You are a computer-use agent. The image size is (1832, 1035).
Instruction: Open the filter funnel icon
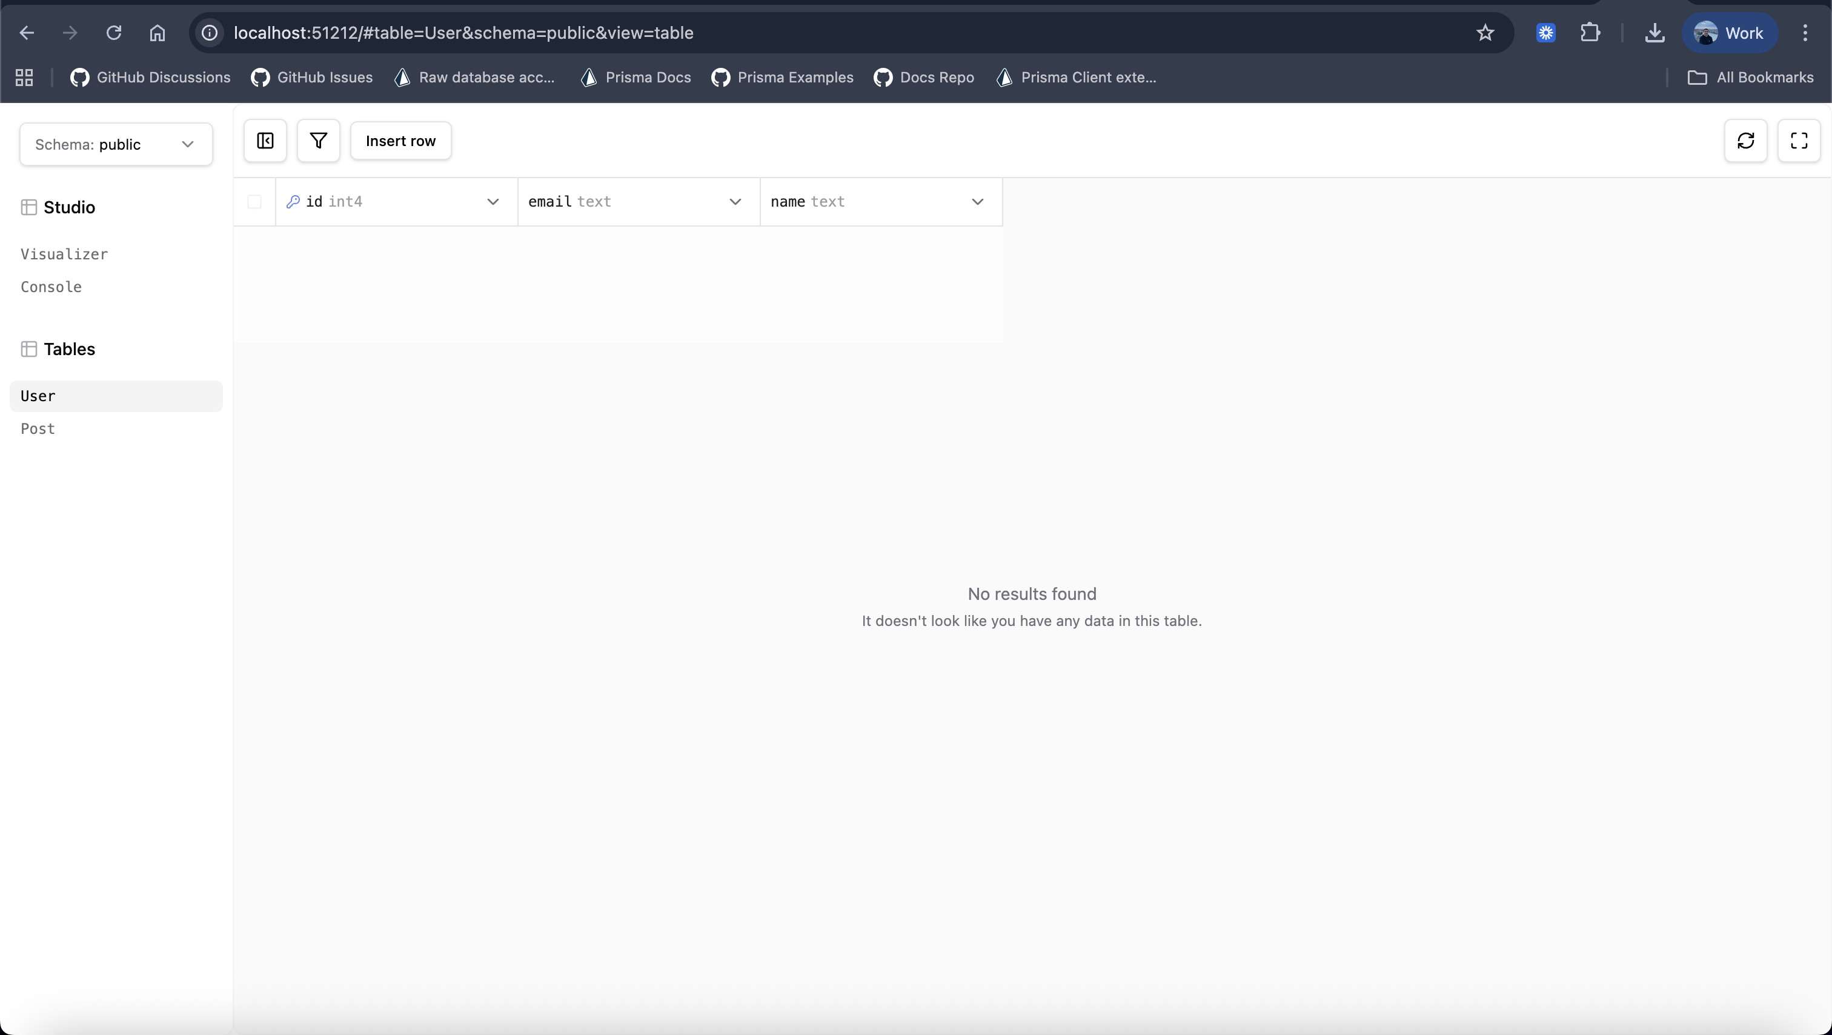319,141
